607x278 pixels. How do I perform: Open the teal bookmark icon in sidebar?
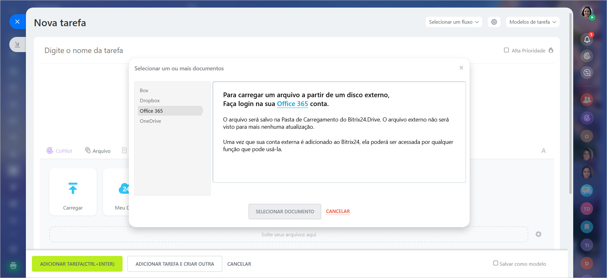pyautogui.click(x=587, y=227)
